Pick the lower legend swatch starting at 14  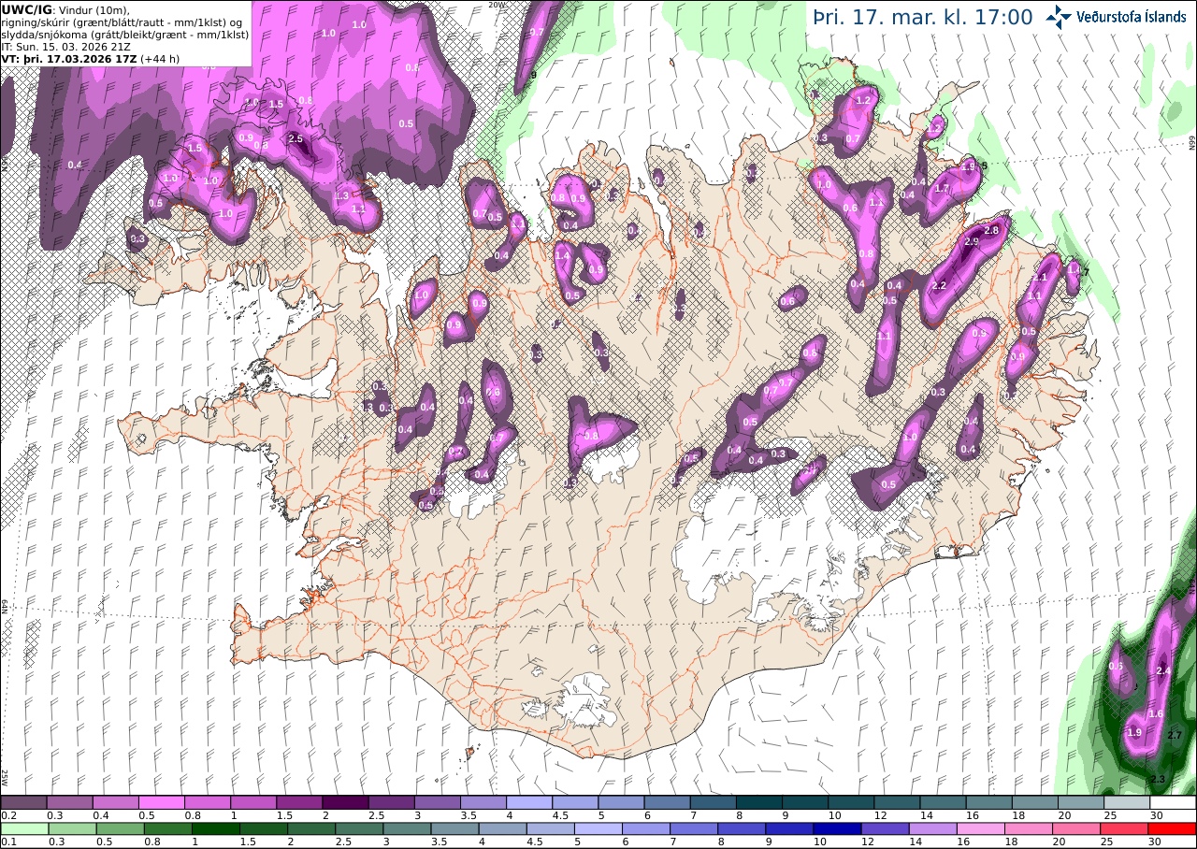933,828
